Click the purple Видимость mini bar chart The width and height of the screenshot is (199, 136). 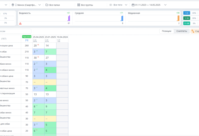[x=69, y=18]
